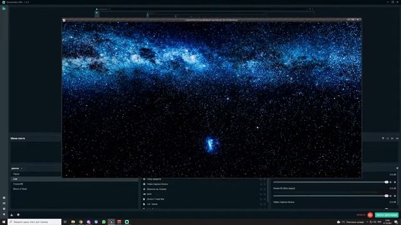Open Windows Start menu
This screenshot has height=225, width=401.
pyautogui.click(x=4, y=222)
